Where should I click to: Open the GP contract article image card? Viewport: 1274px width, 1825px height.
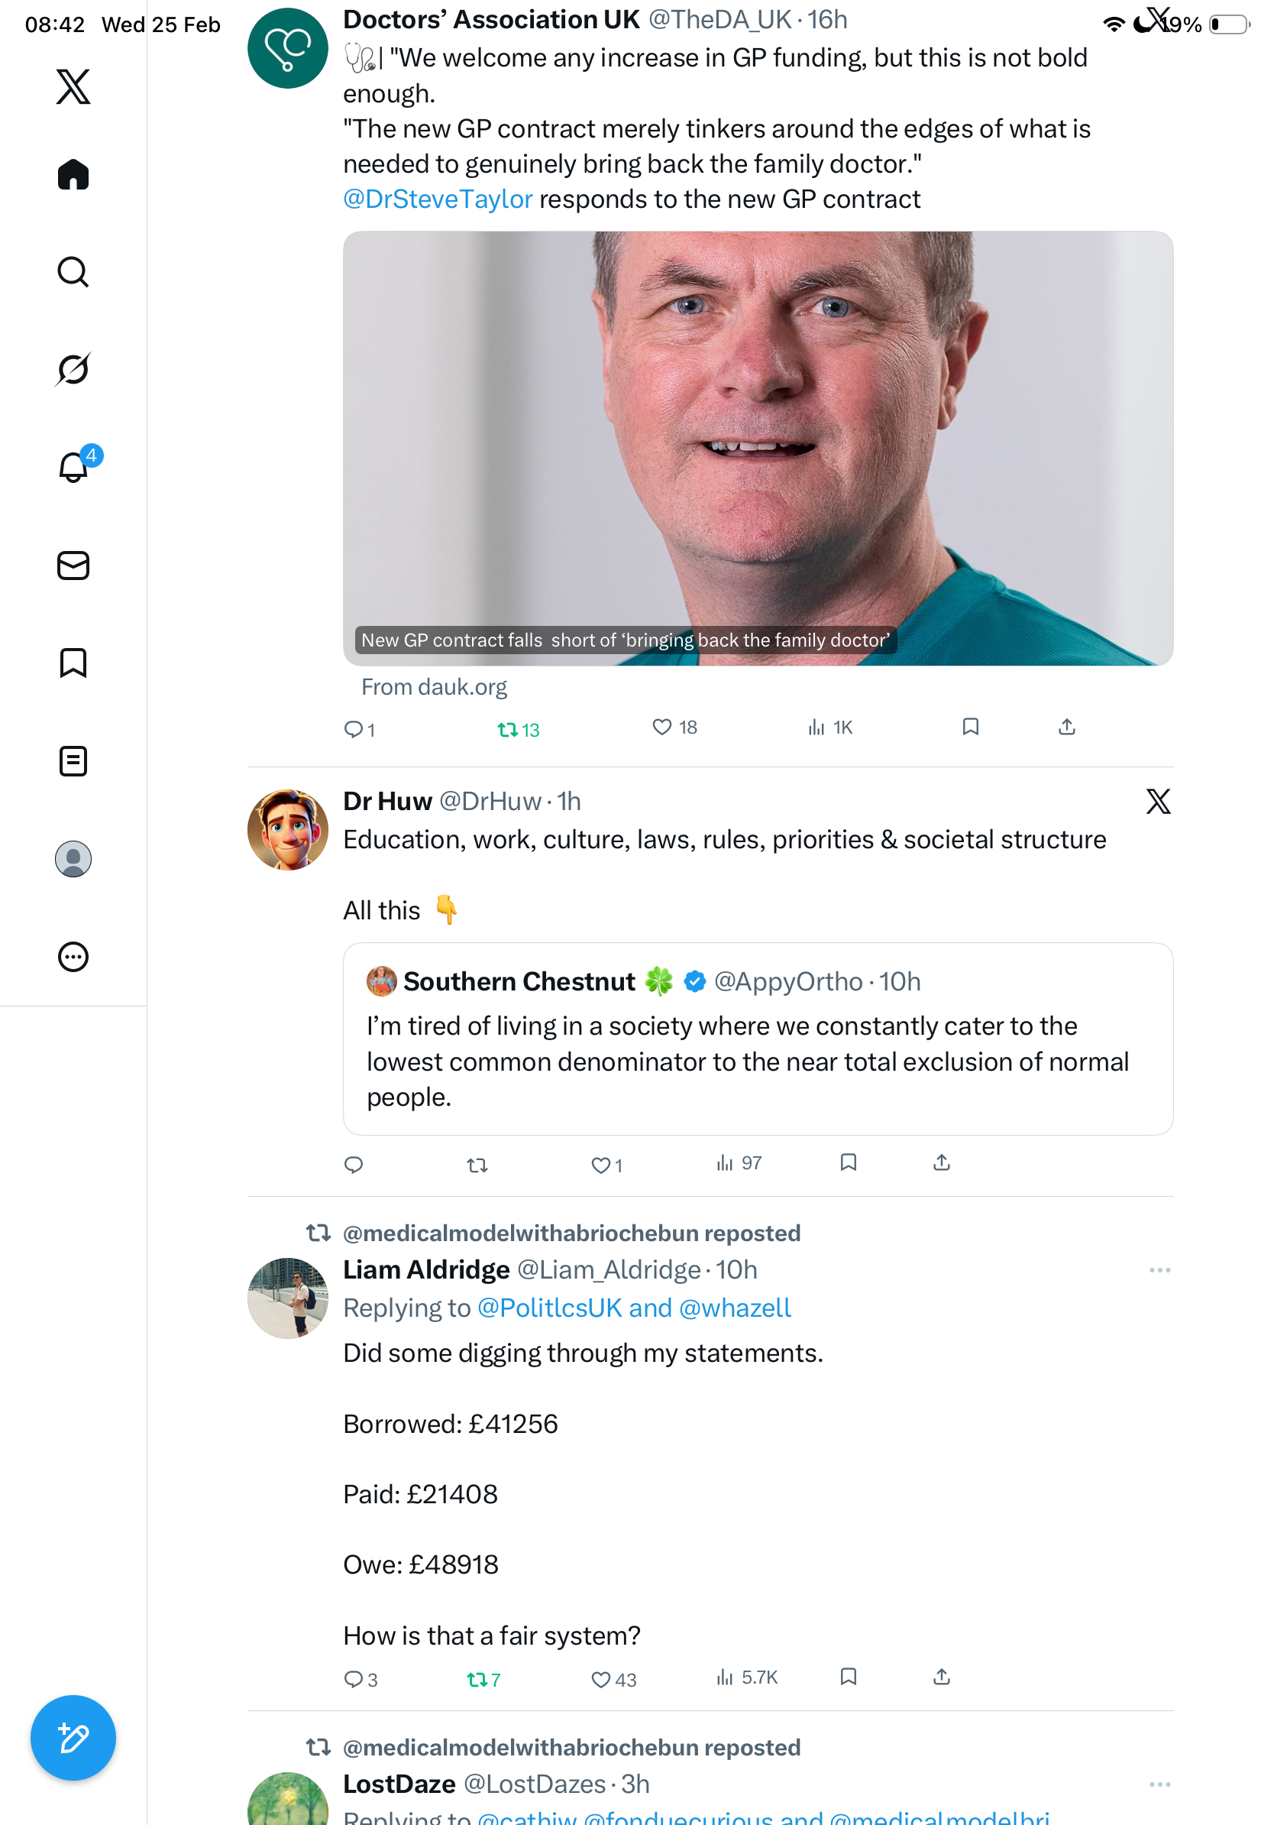click(x=758, y=449)
